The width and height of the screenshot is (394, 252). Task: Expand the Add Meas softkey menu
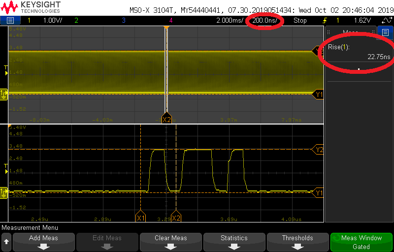43,242
